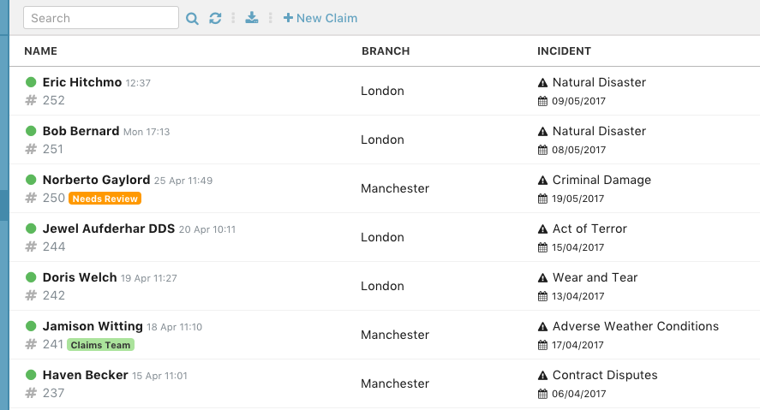
Task: Sort by BRANCH column header
Action: [386, 51]
